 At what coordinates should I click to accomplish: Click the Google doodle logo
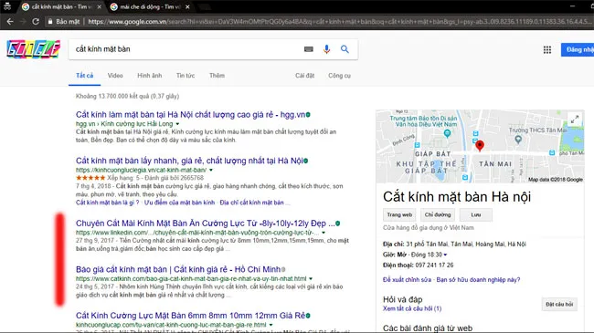point(33,49)
